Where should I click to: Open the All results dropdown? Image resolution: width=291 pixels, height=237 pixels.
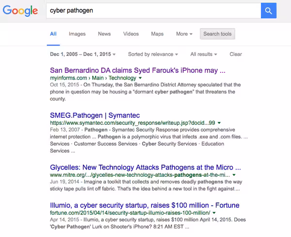pyautogui.click(x=204, y=54)
